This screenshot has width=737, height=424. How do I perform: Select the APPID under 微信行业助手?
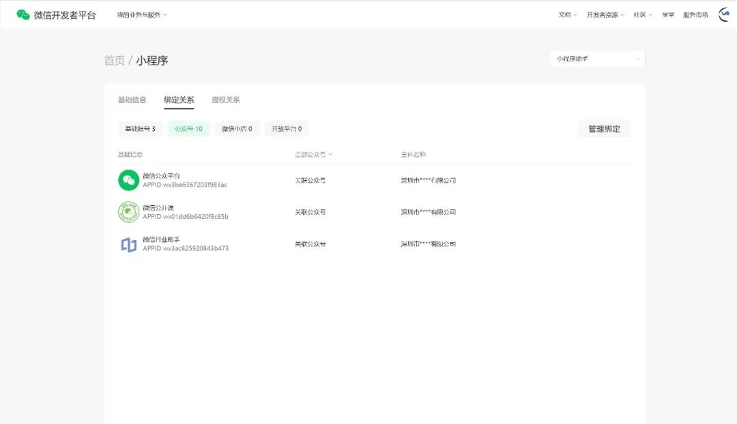(186, 248)
